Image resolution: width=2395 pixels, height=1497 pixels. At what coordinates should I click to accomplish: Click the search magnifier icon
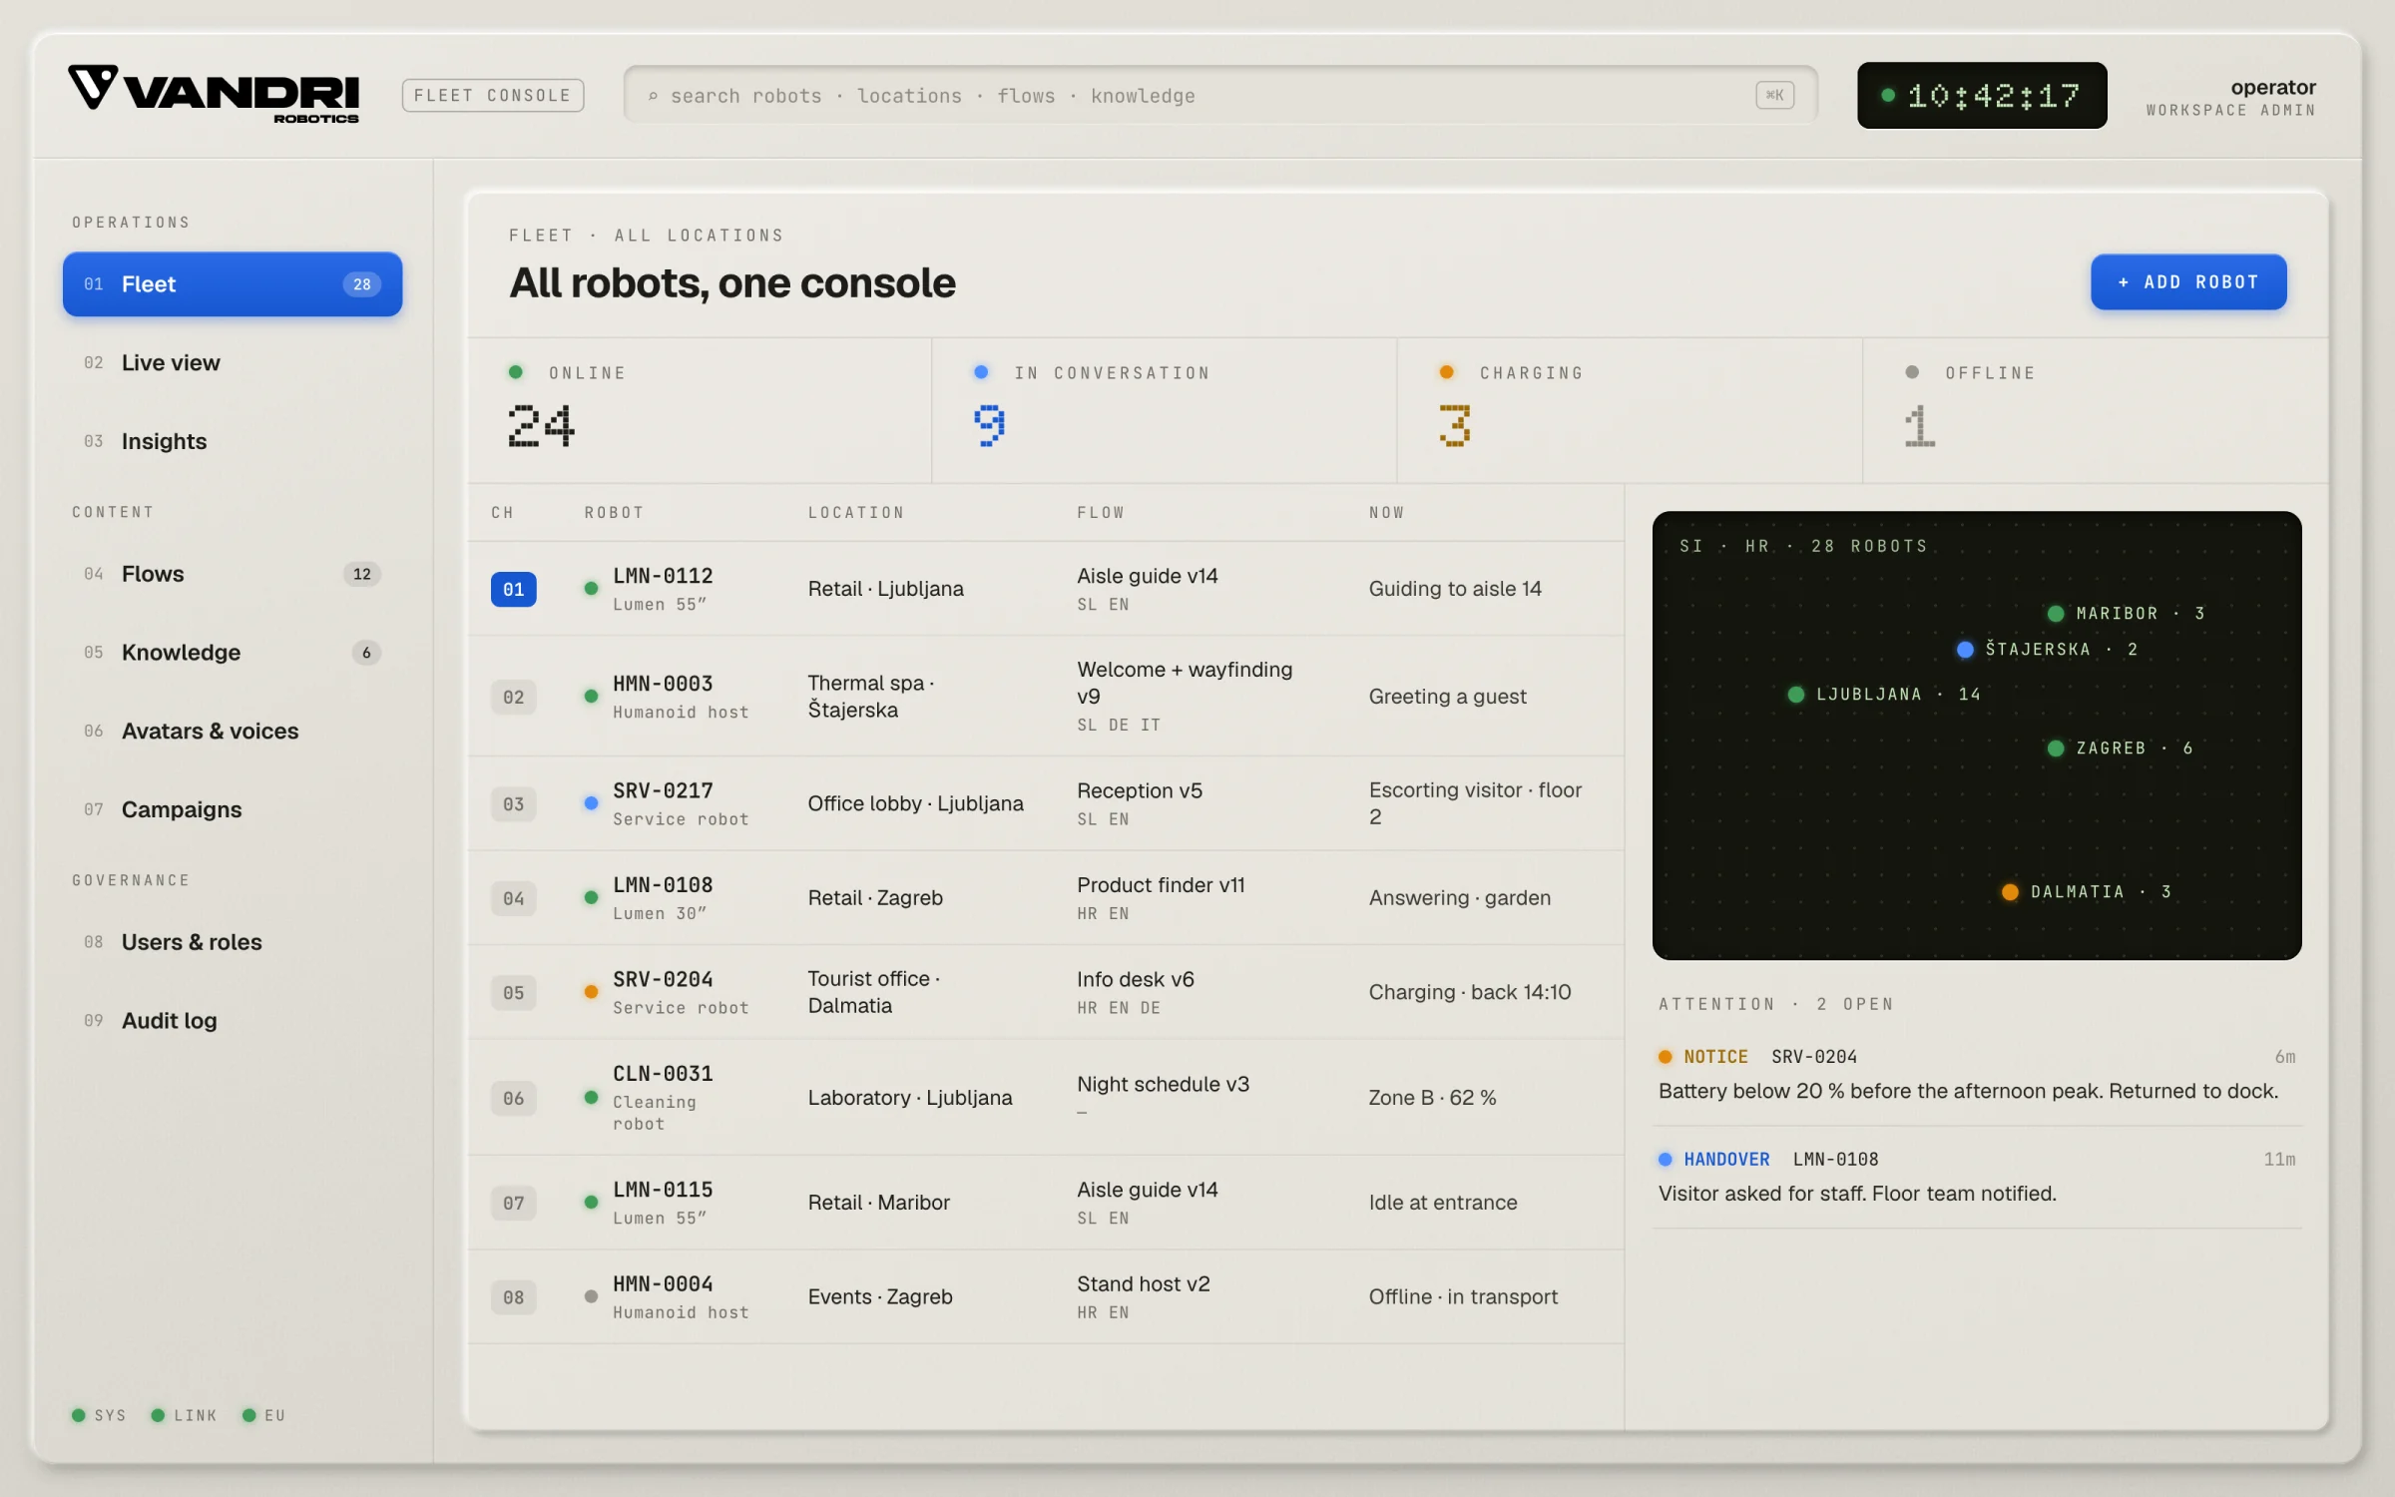[x=653, y=96]
